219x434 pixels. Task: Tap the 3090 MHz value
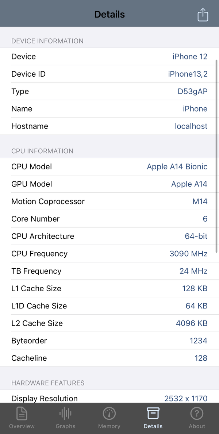pos(189,254)
